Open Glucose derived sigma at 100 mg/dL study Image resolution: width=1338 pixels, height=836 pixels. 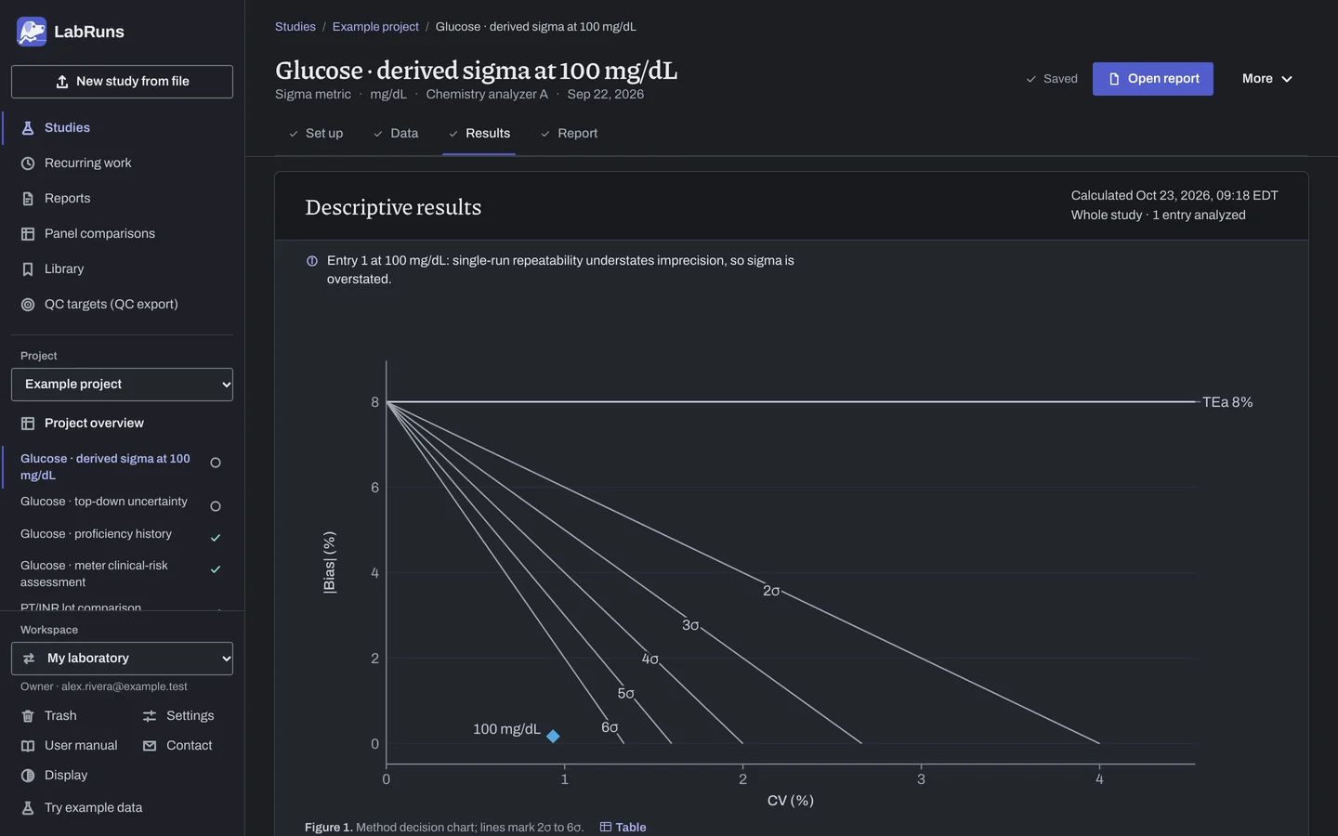point(122,467)
